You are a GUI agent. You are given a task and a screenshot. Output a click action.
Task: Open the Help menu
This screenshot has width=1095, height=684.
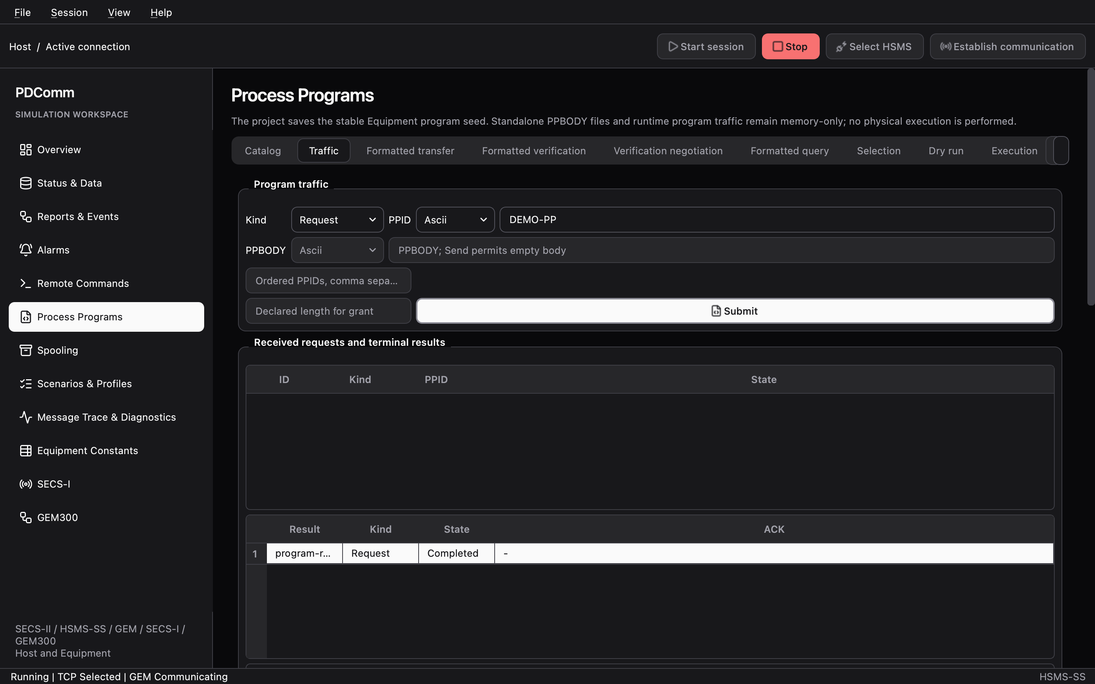[x=161, y=13]
